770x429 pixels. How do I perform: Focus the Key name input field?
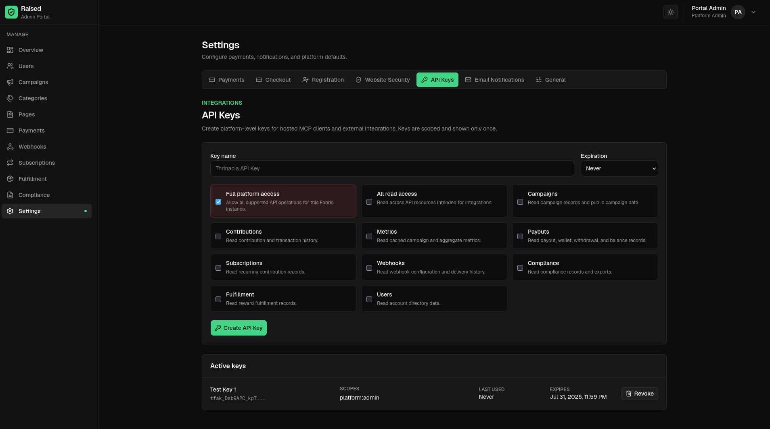pyautogui.click(x=392, y=168)
